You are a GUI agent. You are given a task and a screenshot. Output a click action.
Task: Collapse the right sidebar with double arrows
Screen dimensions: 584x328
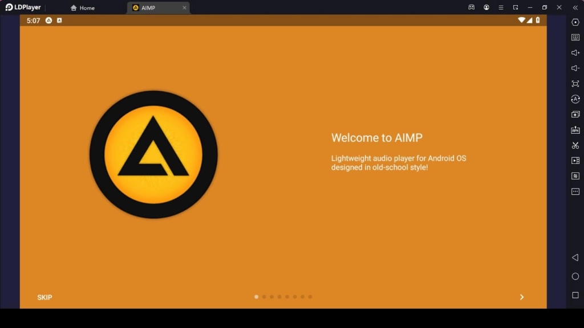[x=575, y=7]
